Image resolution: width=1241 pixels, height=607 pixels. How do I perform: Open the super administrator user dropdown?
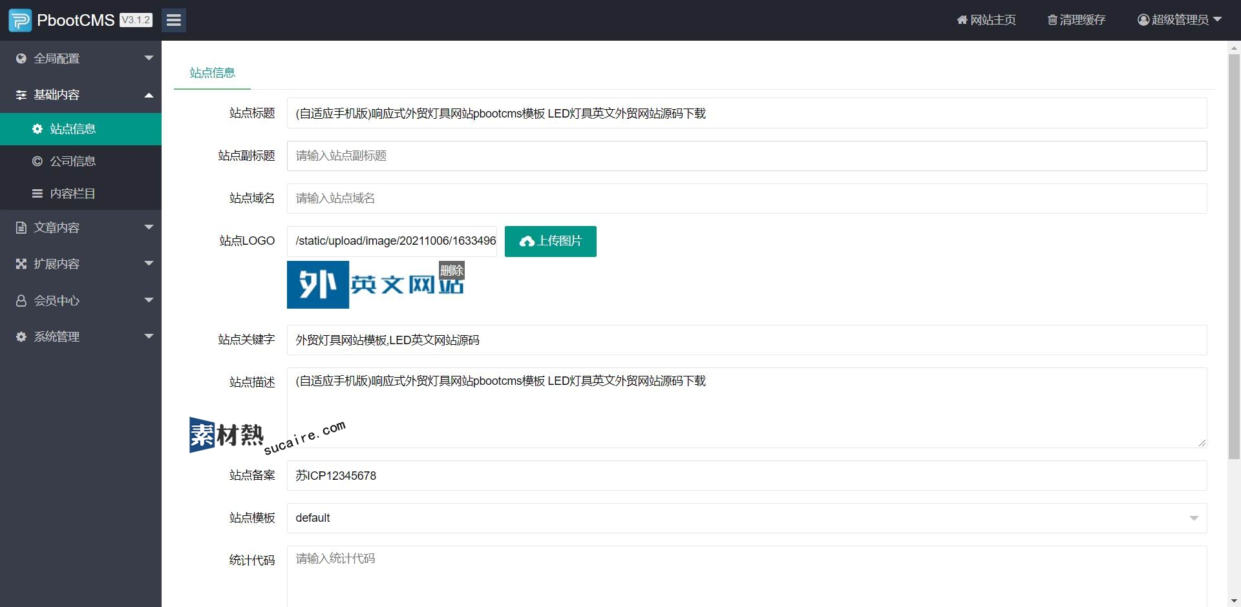point(1179,20)
